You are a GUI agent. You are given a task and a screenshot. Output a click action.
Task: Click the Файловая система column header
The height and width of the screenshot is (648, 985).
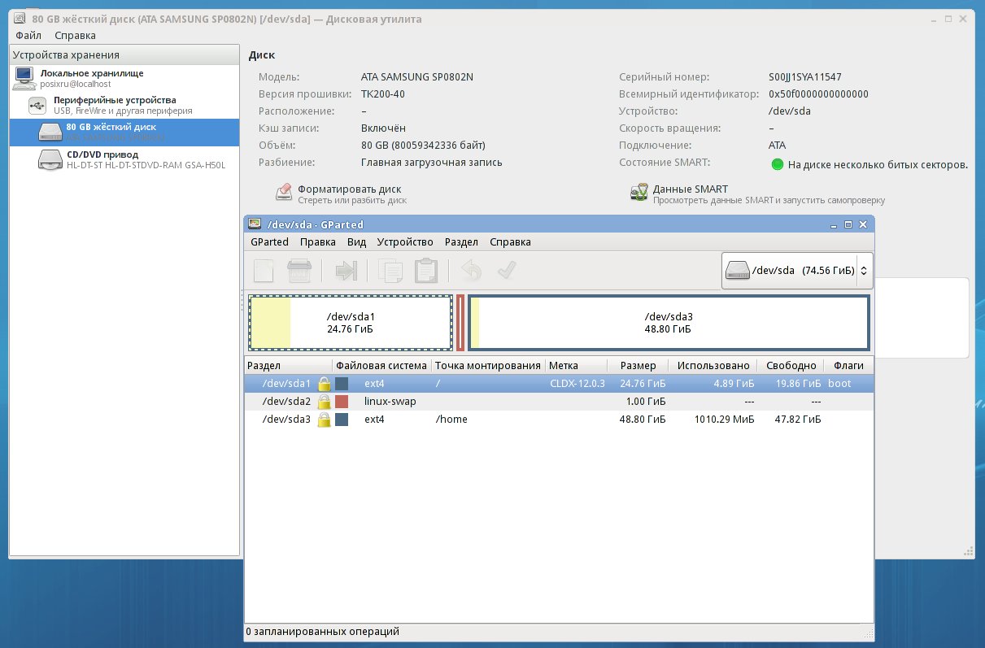click(381, 366)
